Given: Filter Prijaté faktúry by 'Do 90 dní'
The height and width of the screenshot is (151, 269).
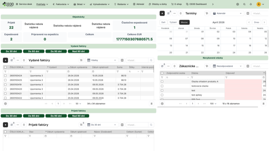Looking at the screenshot, I should click(x=56, y=116).
